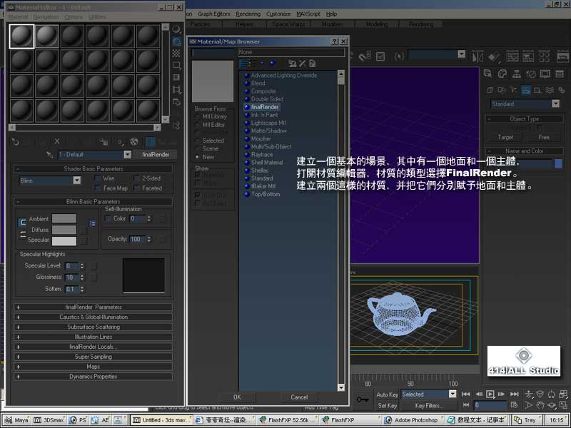
Task: Expand the Super Sampling rollout
Action: pos(94,357)
